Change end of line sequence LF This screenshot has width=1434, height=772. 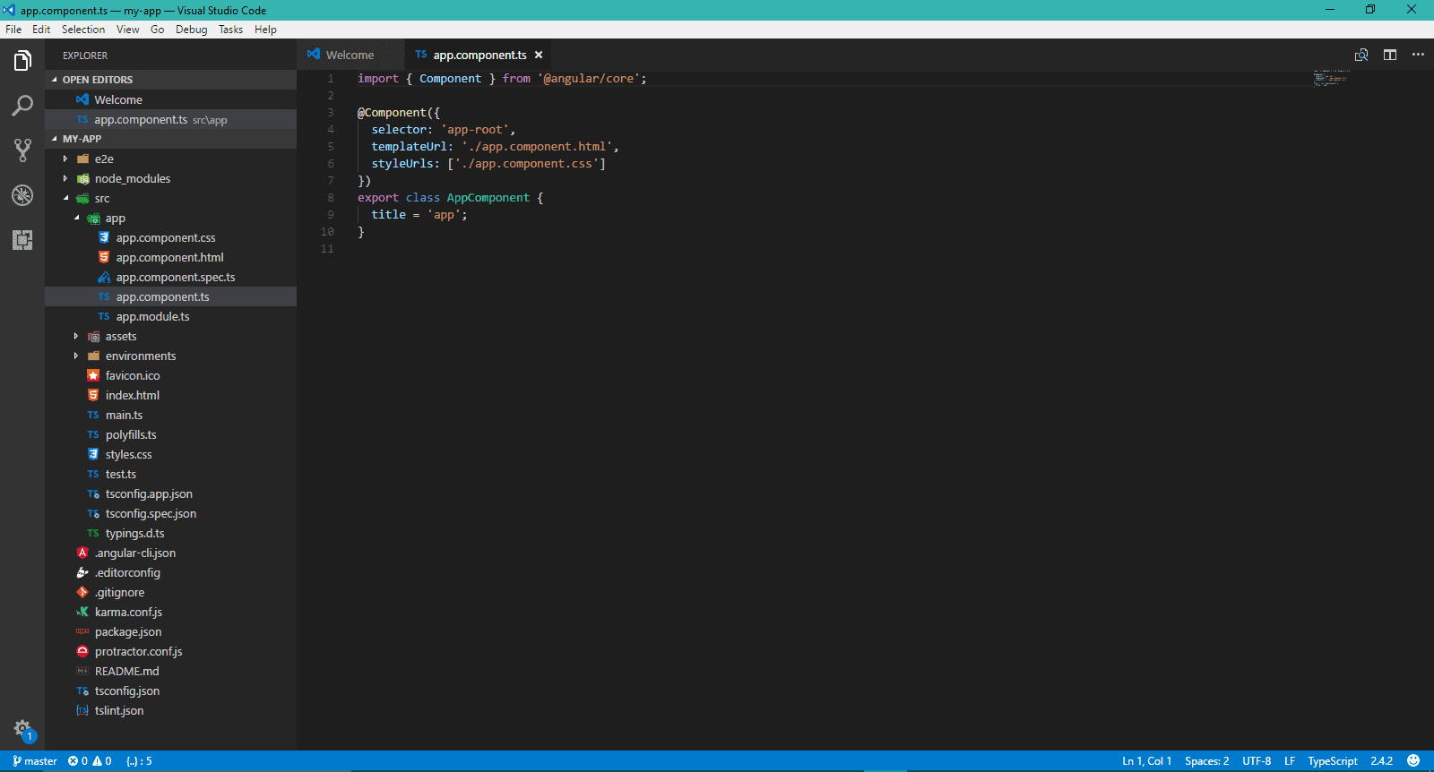coord(1290,761)
